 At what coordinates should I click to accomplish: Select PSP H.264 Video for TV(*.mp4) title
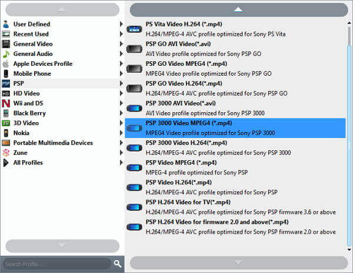(x=188, y=202)
